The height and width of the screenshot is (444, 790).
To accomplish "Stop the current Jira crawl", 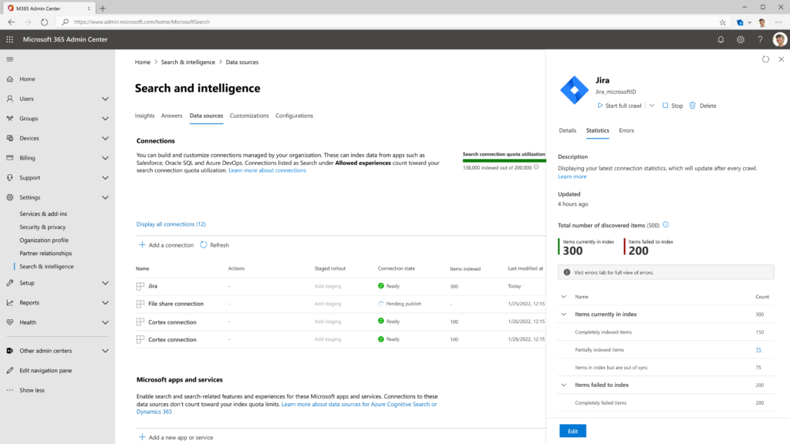I will point(672,106).
